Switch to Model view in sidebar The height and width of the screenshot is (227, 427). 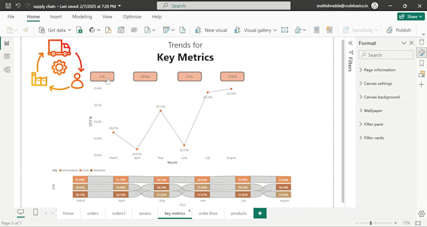[7, 70]
